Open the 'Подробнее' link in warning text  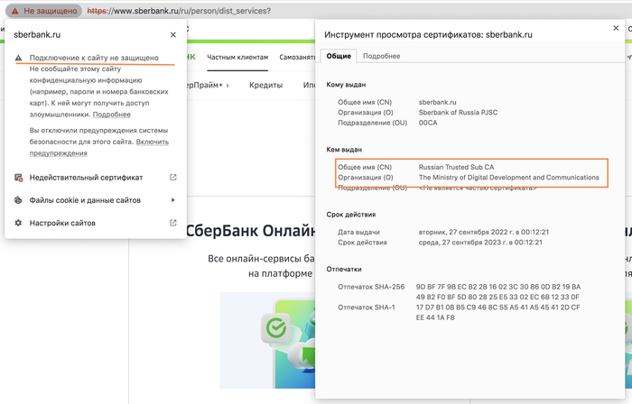point(112,115)
